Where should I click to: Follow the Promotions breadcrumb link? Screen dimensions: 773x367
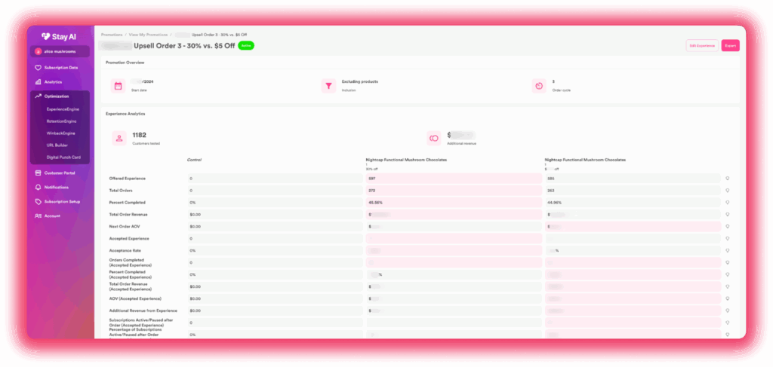[x=112, y=35]
